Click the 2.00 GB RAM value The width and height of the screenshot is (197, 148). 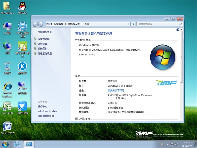[x=112, y=103]
